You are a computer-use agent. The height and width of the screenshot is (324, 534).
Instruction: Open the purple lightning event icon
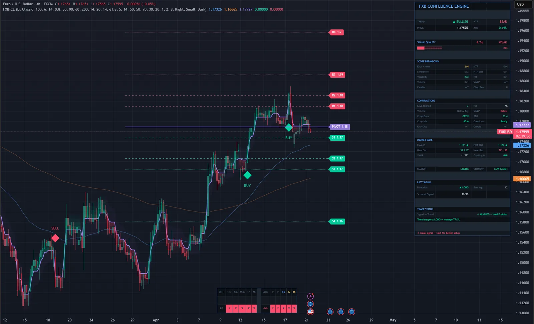coord(310,296)
